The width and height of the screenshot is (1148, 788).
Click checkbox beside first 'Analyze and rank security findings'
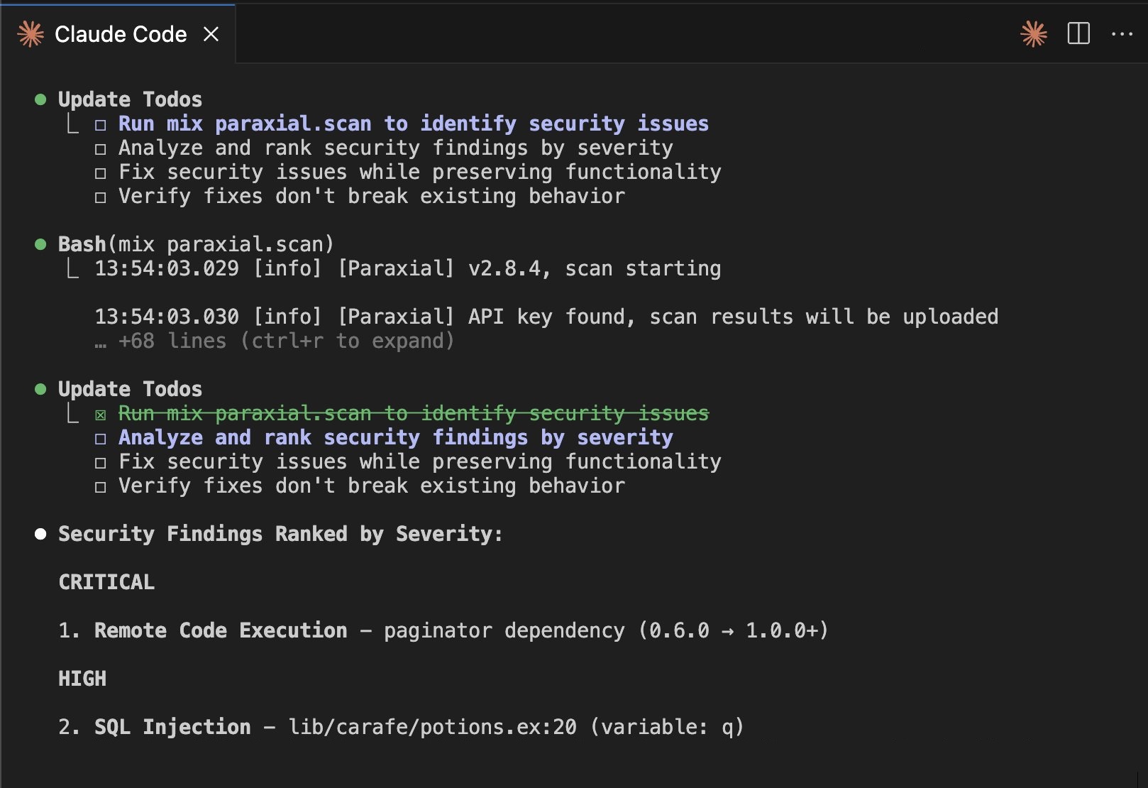point(101,149)
